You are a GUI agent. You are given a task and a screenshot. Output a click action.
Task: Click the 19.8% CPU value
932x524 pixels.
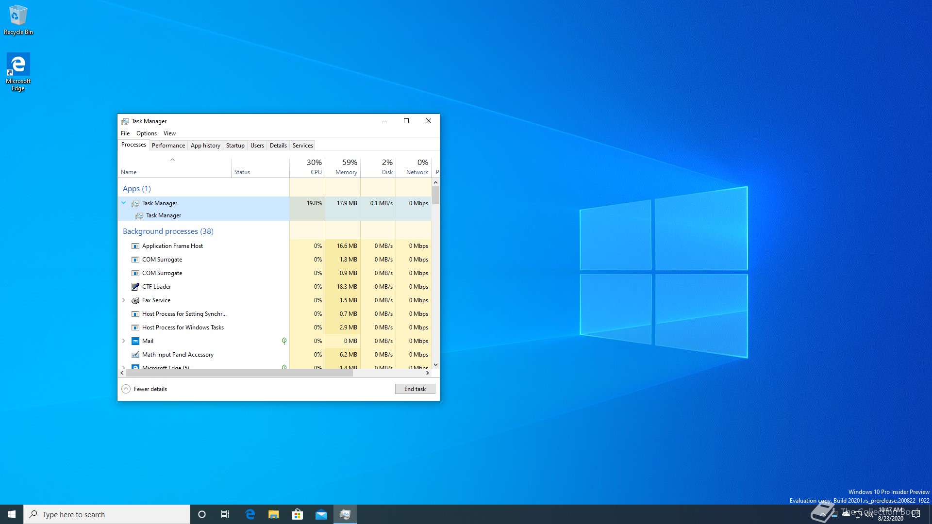(314, 203)
